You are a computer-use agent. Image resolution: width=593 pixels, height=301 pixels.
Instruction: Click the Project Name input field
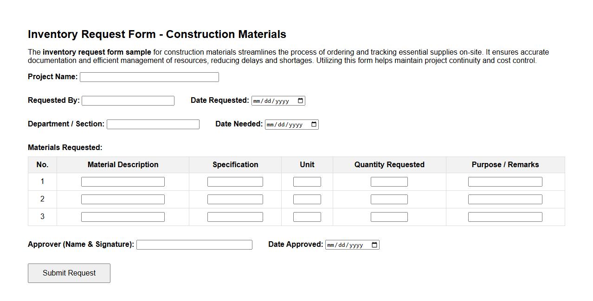(x=149, y=77)
